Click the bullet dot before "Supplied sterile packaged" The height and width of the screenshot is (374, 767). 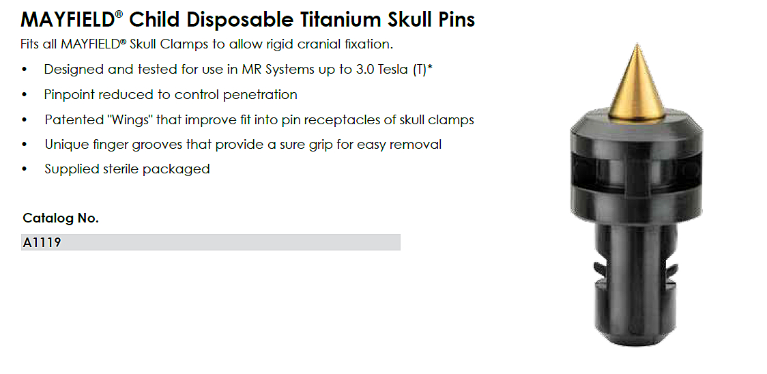tap(25, 169)
